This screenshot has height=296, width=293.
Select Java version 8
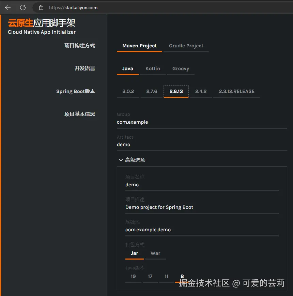182,277
